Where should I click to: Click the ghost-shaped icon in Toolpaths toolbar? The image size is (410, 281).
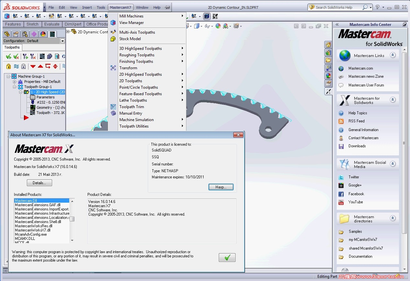tap(23, 66)
